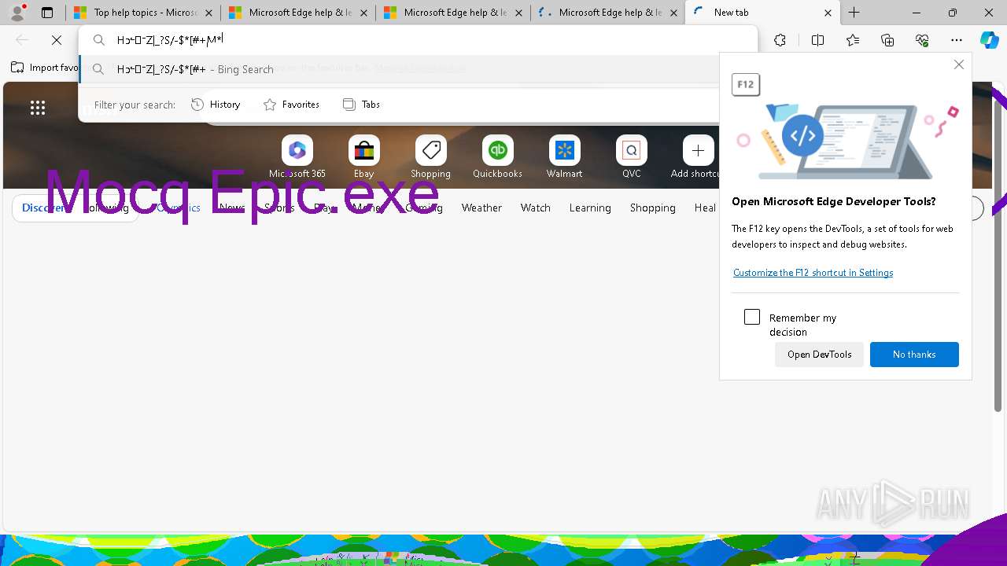Click the page vertical scrollbar
Screen dimensions: 1007x566
point(999,259)
